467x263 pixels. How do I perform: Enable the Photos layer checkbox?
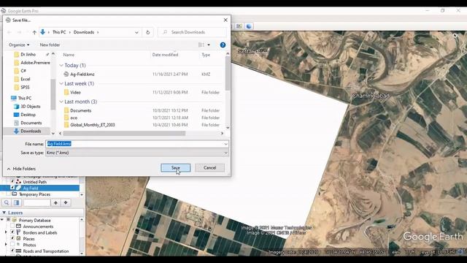click(x=12, y=245)
